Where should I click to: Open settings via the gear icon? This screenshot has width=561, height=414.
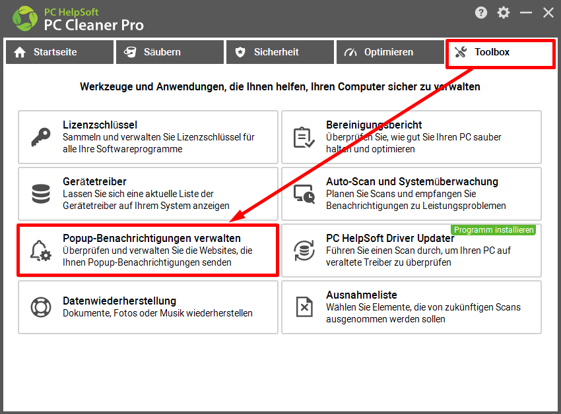point(504,13)
